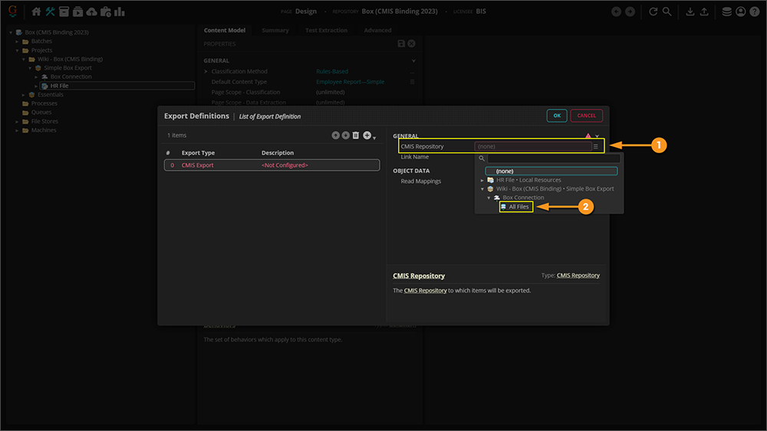Viewport: 767px width, 431px height.
Task: Select All Files in the repository tree
Action: (519, 207)
